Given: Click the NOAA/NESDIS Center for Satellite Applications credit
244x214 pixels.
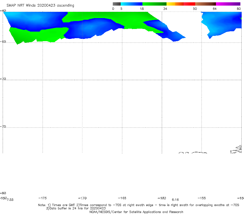Looking at the screenshot, I should tap(136, 212).
